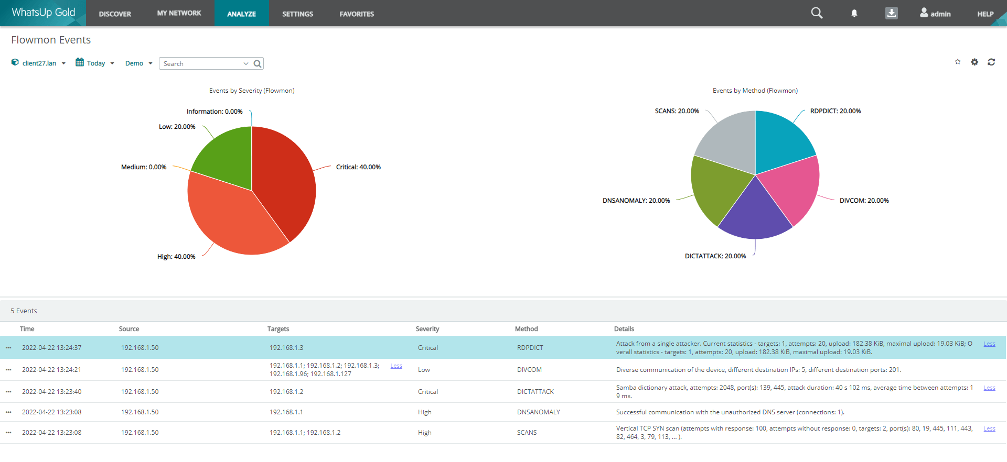Viewport: 1007px width, 462px height.
Task: Expand the Demo dropdown
Action: 138,63
